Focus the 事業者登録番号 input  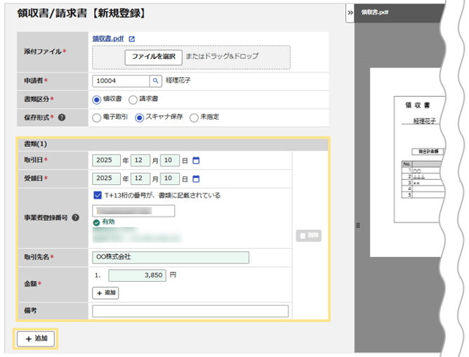(x=133, y=211)
